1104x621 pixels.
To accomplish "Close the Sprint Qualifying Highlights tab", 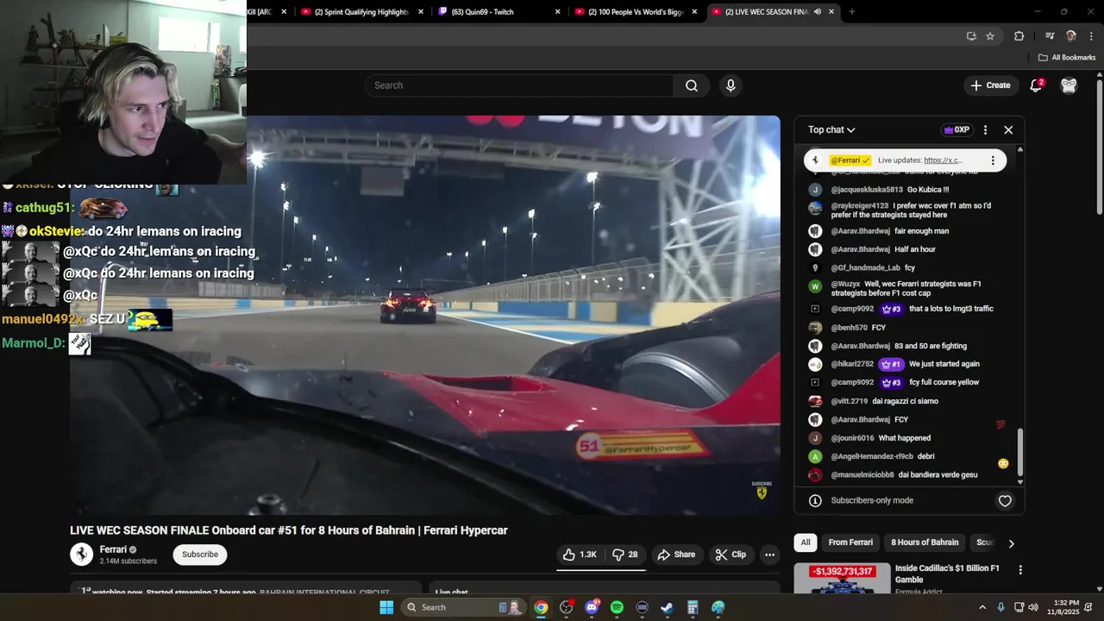I will [x=421, y=12].
